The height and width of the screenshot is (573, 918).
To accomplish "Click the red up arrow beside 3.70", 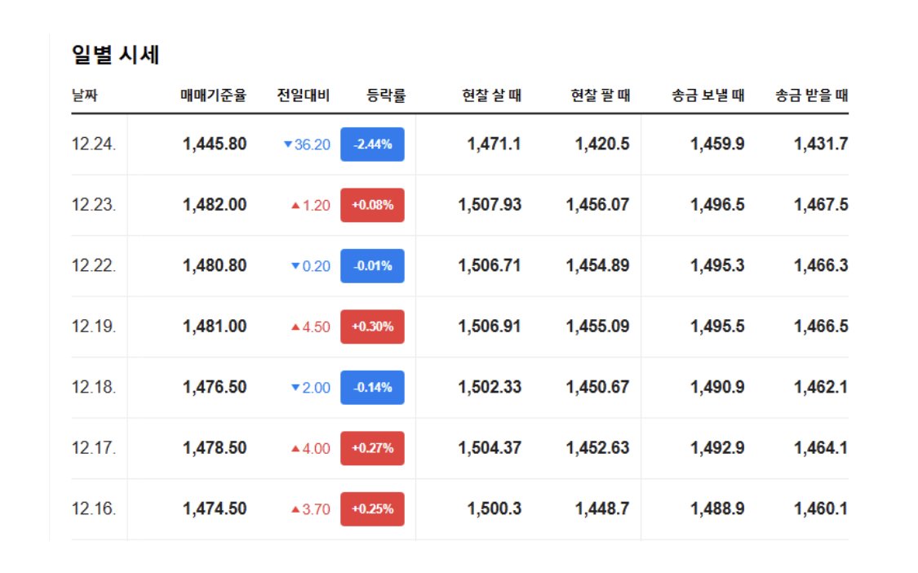I will coord(295,509).
